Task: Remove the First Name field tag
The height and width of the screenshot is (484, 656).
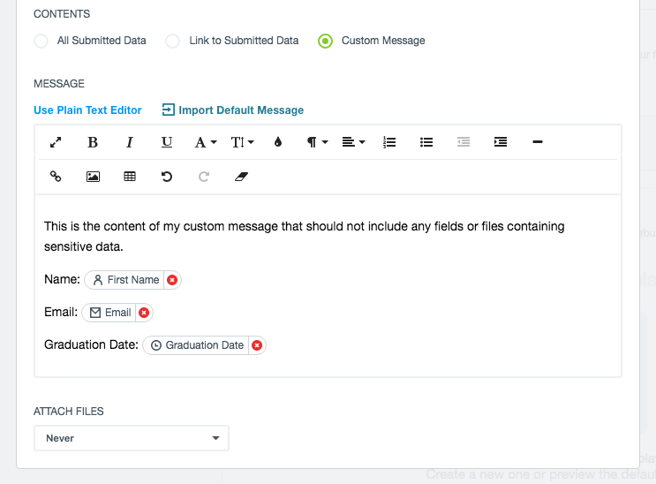Action: pyautogui.click(x=172, y=280)
